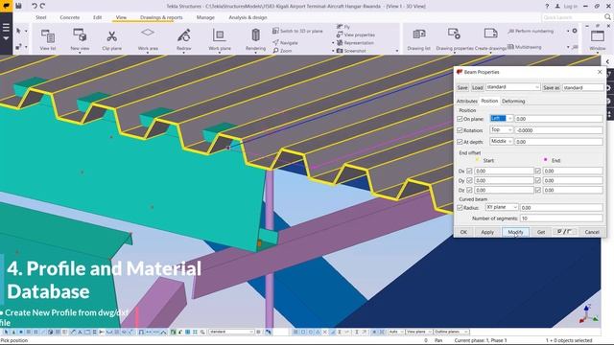The width and height of the screenshot is (614, 345).
Task: Open the Edit ribbon tab
Action: click(x=97, y=17)
